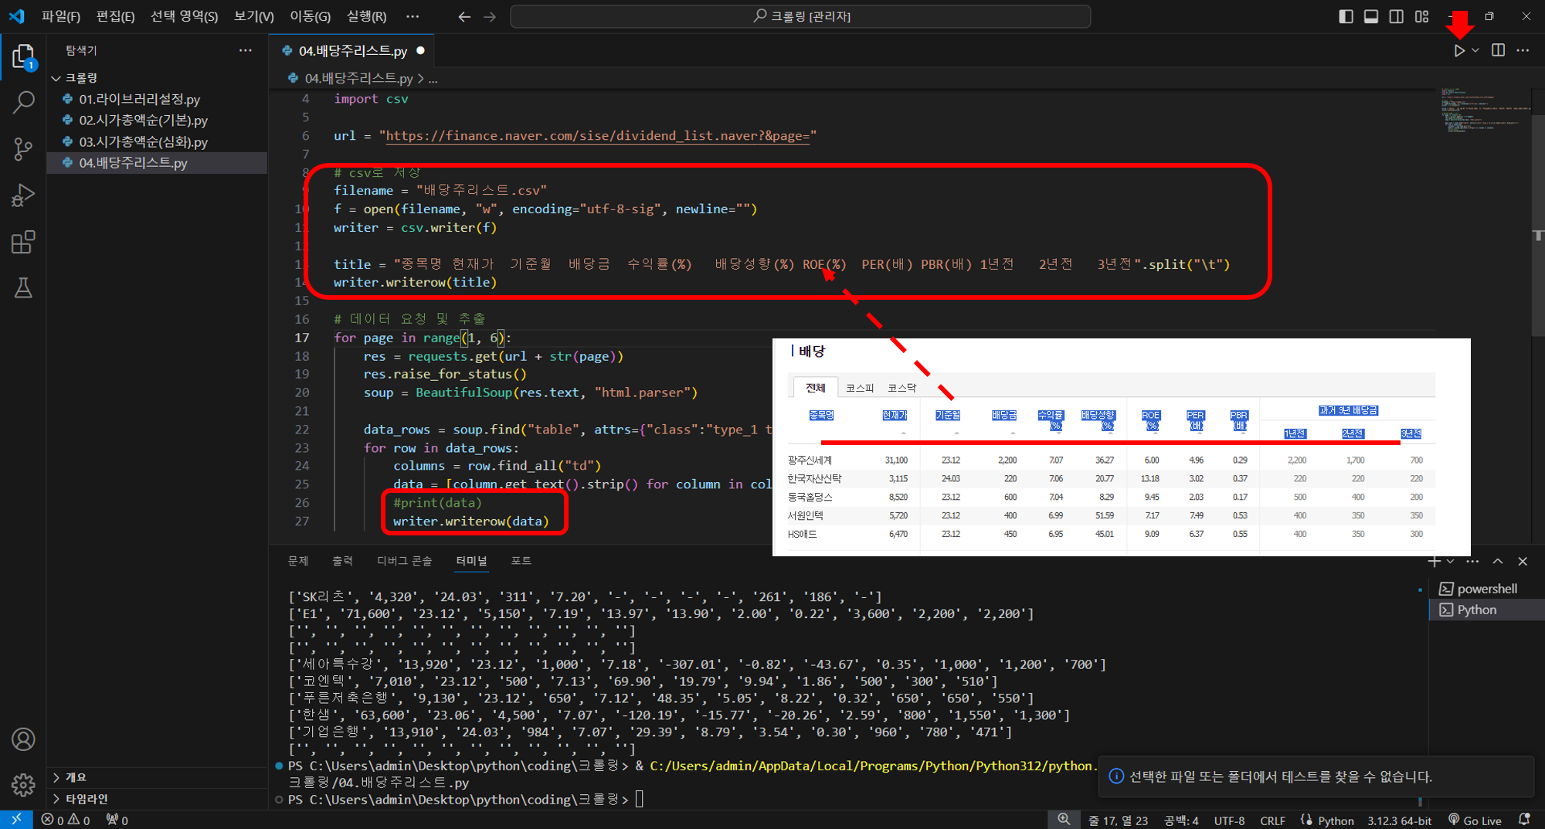Close the terminal panel
The height and width of the screenshot is (829, 1545).
[x=1523, y=562]
